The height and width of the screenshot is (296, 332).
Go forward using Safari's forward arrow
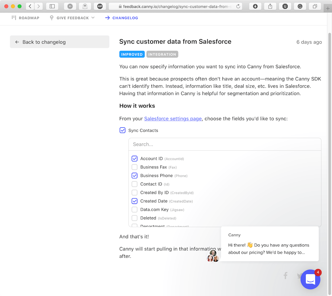(x=39, y=6)
